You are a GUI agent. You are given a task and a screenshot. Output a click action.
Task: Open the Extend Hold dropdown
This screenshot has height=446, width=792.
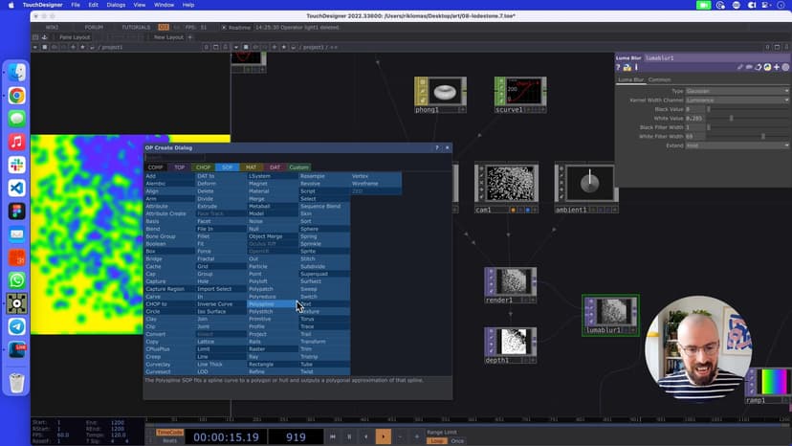(x=737, y=145)
